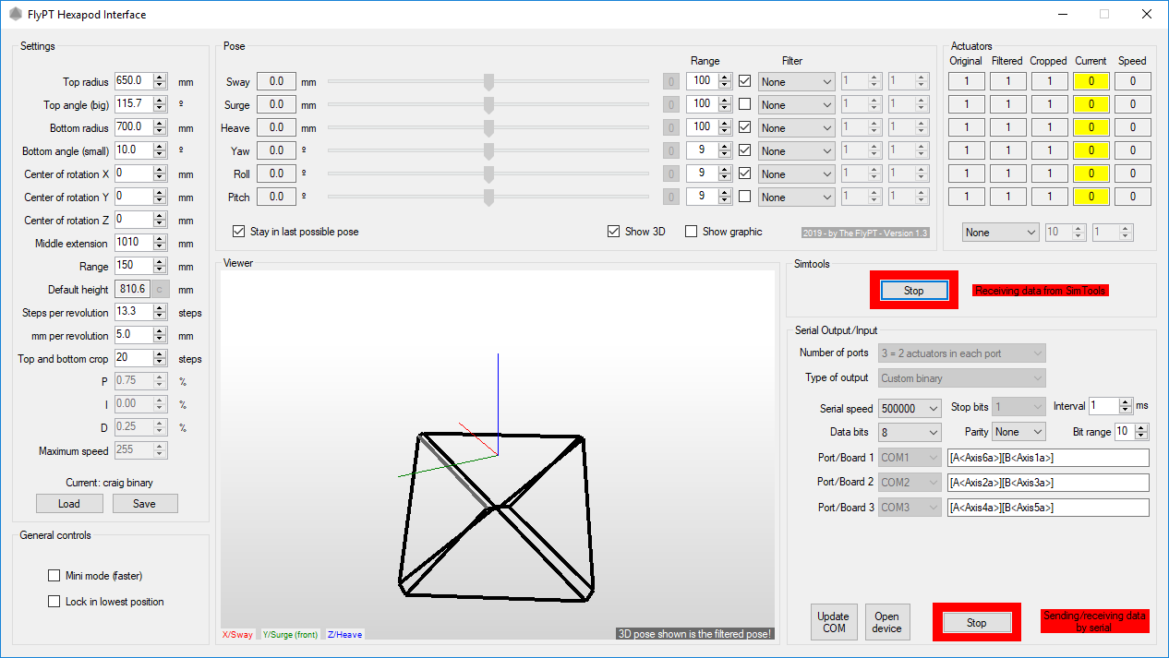
Task: Click the Save settings button
Action: pos(144,504)
